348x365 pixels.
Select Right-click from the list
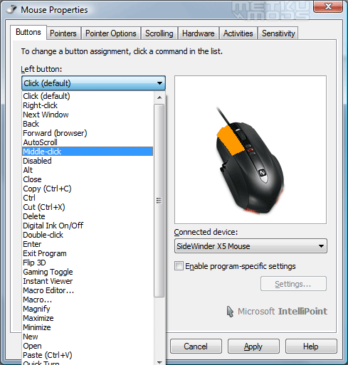(88, 105)
